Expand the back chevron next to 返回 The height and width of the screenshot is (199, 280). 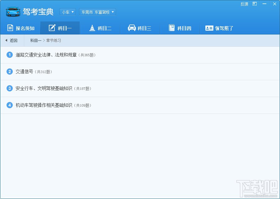point(7,40)
